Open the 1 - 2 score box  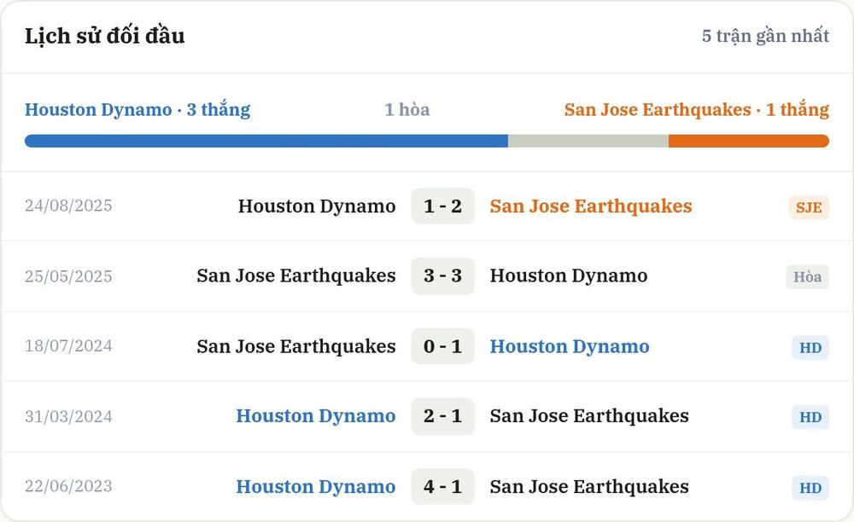point(442,206)
